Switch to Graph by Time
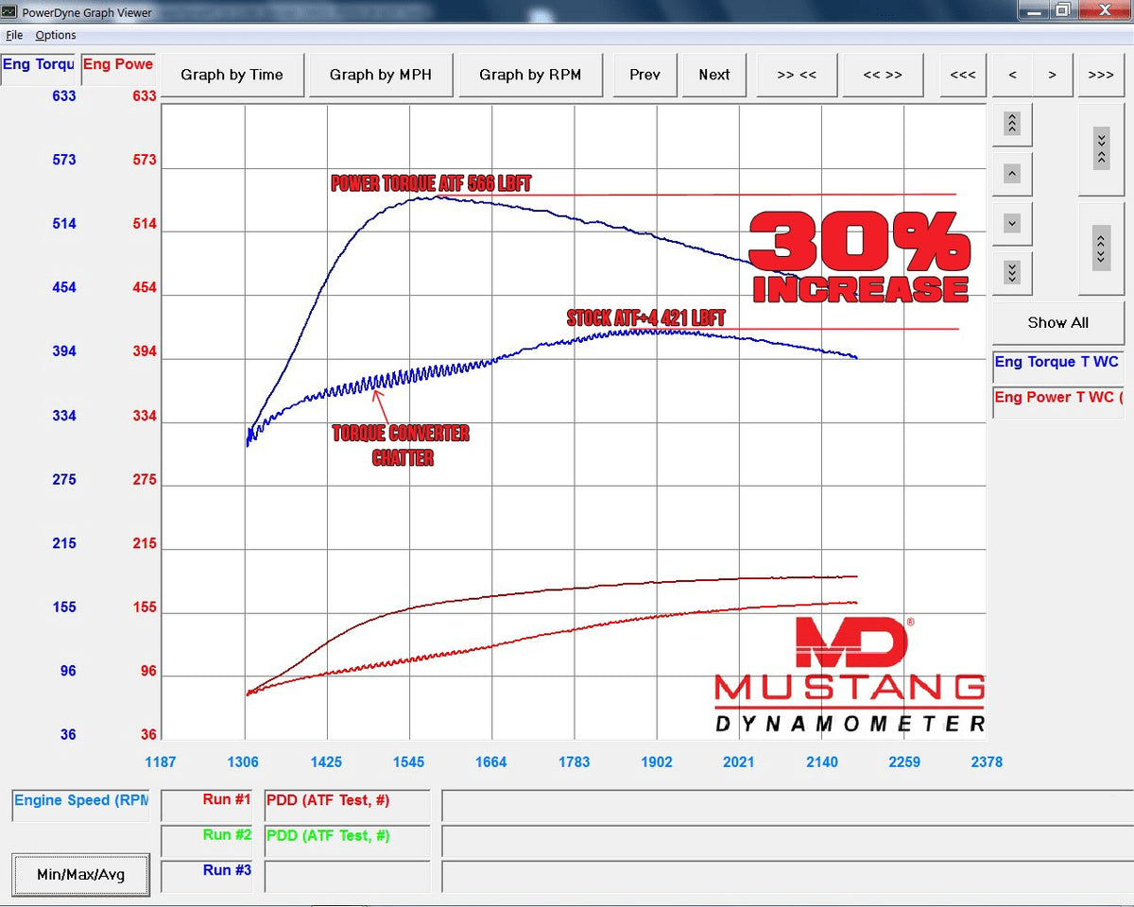 click(x=232, y=75)
